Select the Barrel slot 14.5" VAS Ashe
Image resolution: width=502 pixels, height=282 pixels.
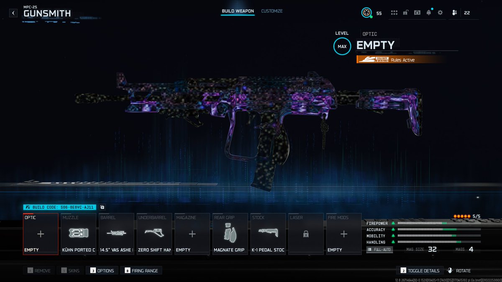click(x=117, y=234)
